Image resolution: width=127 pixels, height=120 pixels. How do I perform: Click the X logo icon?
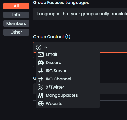tap(41, 87)
